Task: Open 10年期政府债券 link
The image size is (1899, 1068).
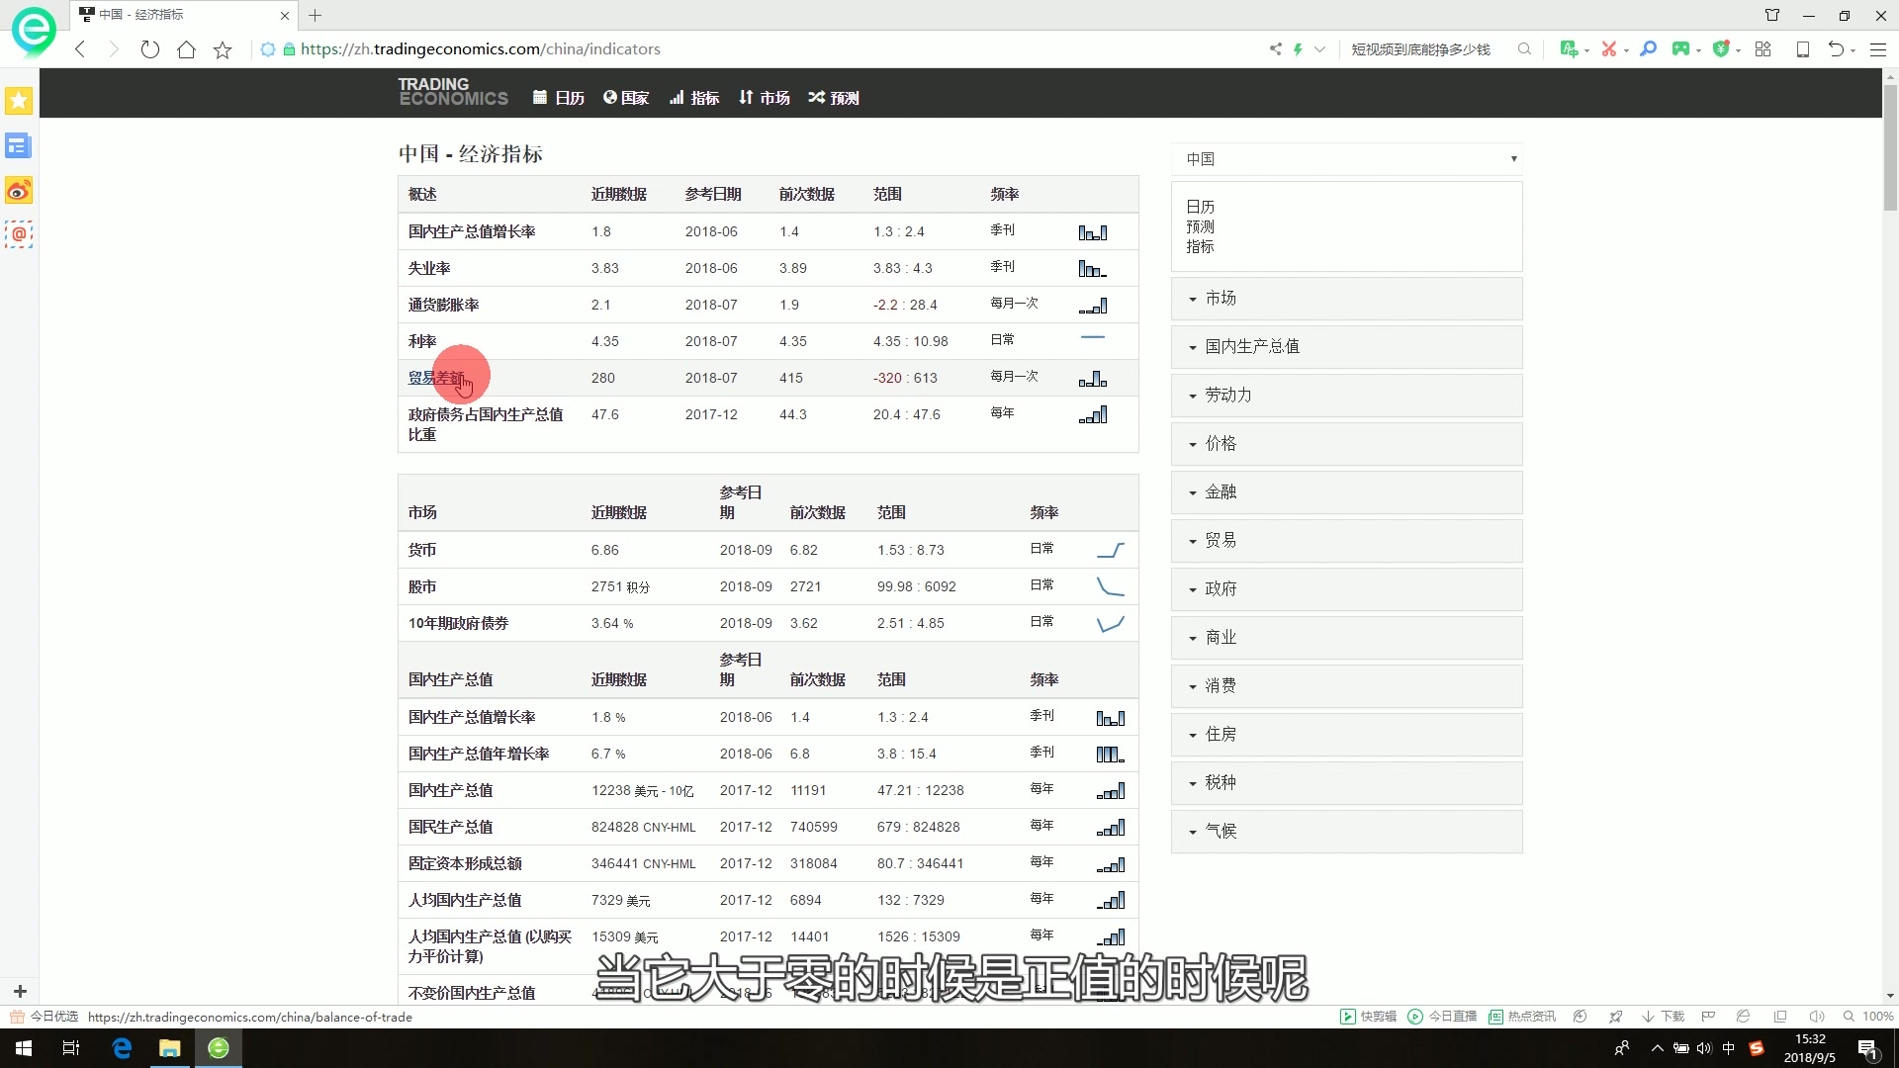Action: [x=458, y=623]
